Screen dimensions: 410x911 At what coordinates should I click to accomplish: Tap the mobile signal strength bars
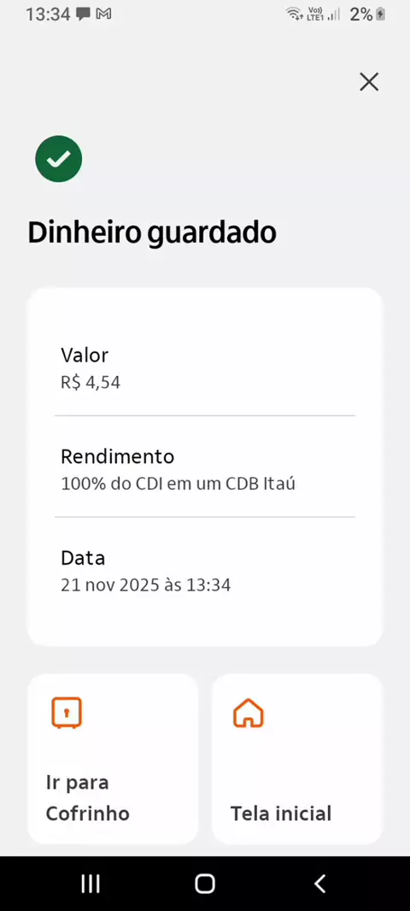(x=333, y=14)
